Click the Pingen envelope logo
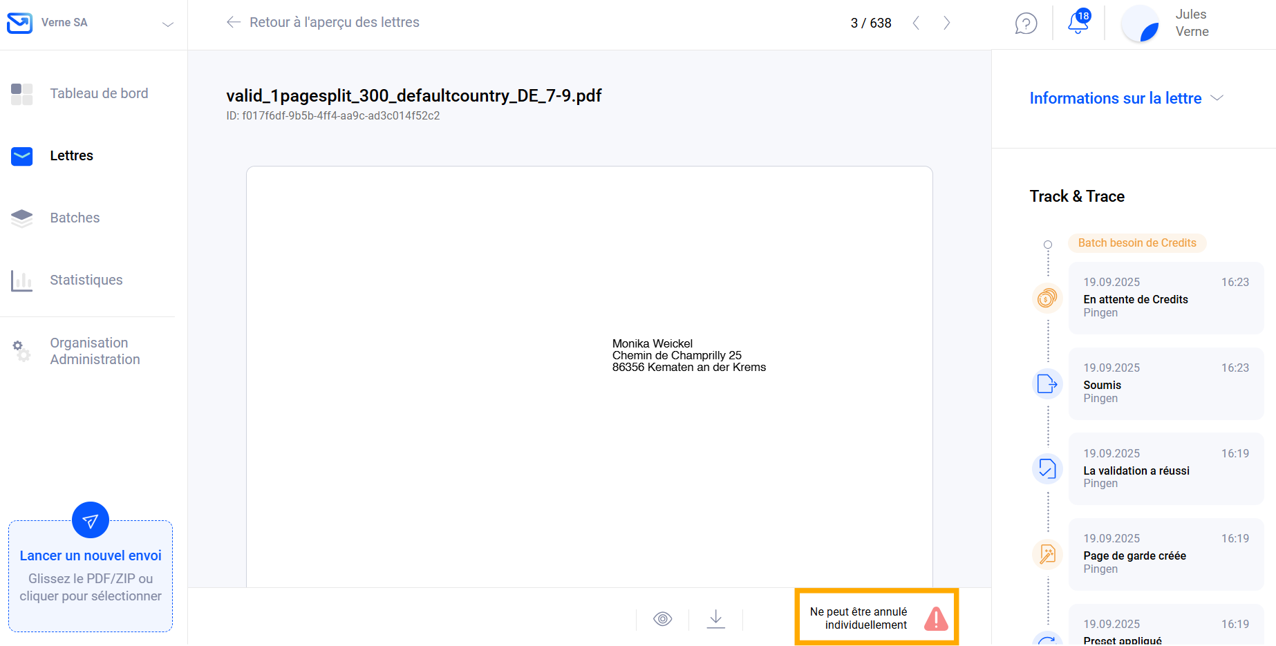The height and width of the screenshot is (646, 1276). 19,23
